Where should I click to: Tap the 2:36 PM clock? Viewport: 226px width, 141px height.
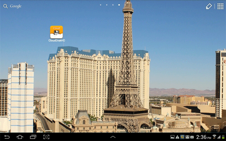pyautogui.click(x=203, y=137)
